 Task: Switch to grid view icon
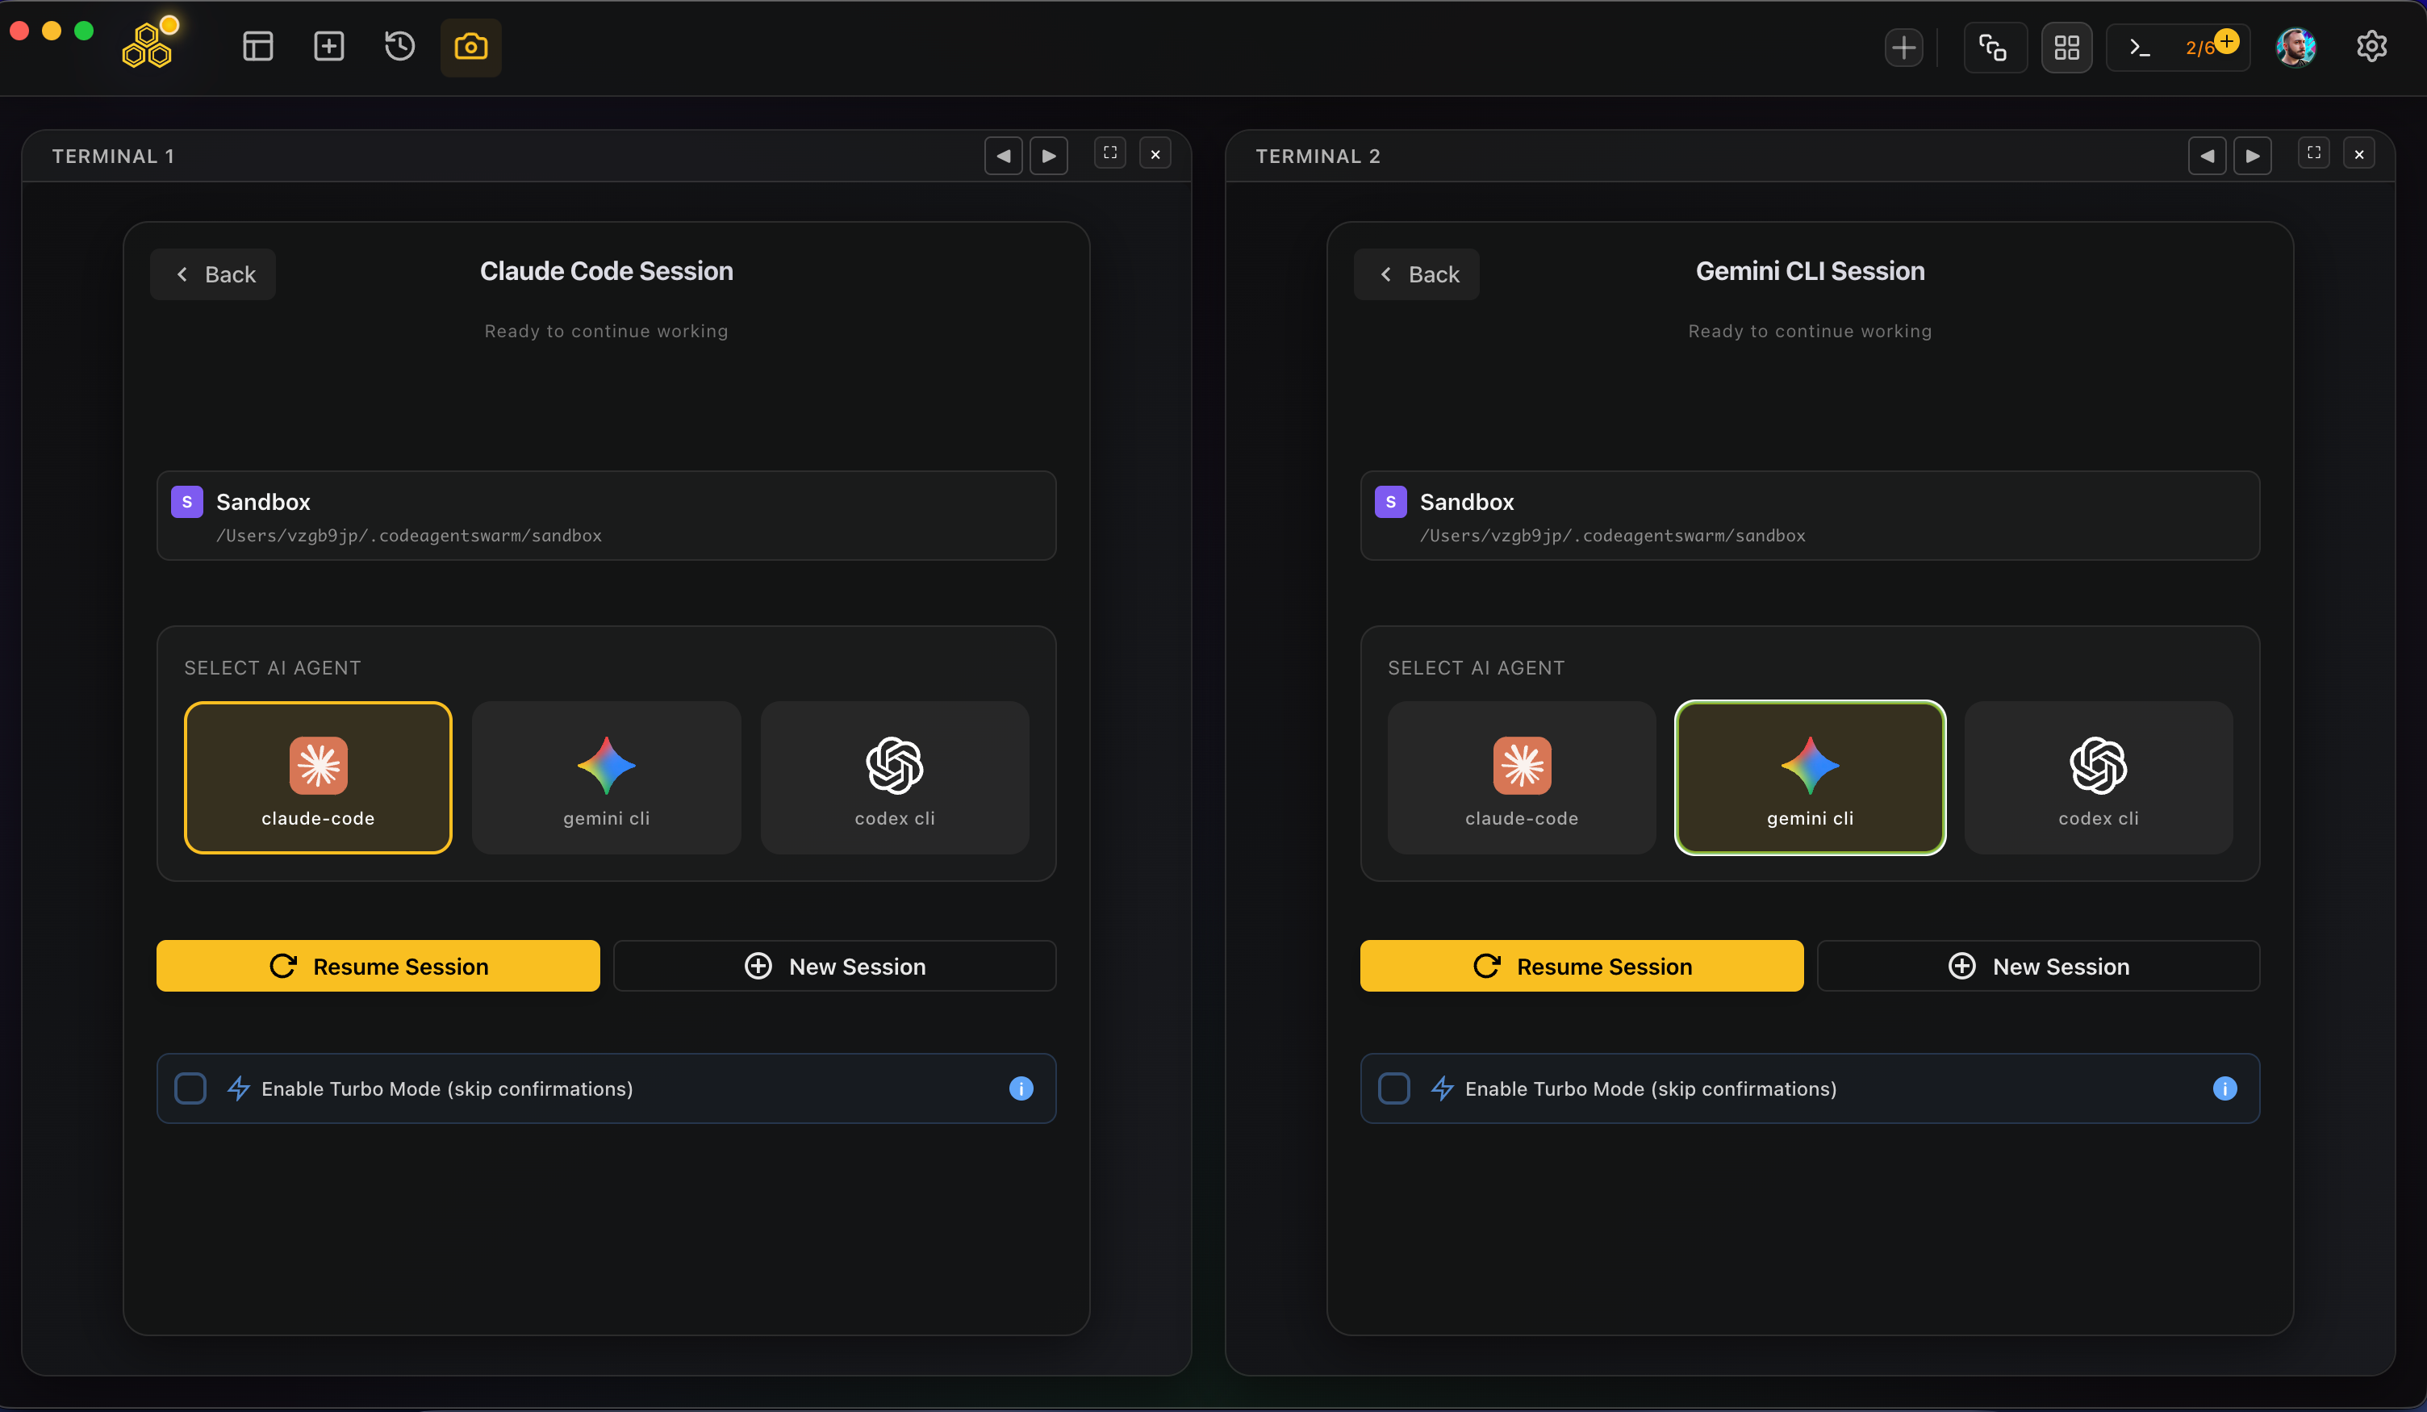click(x=2067, y=47)
